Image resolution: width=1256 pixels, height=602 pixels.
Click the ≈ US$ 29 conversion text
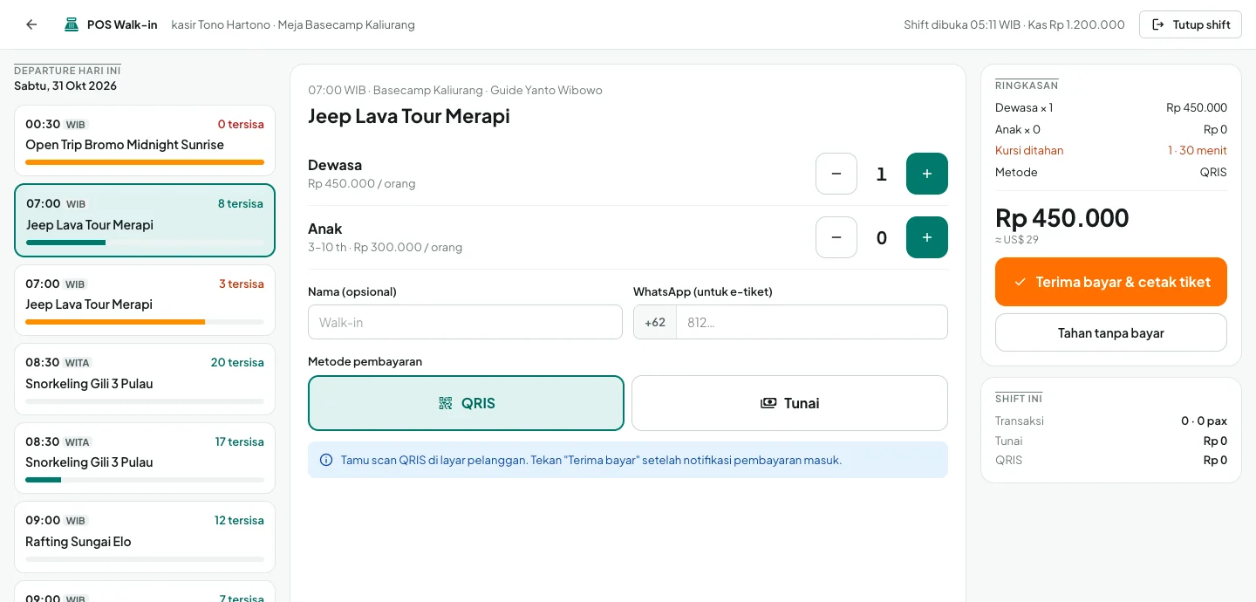[x=1017, y=240]
